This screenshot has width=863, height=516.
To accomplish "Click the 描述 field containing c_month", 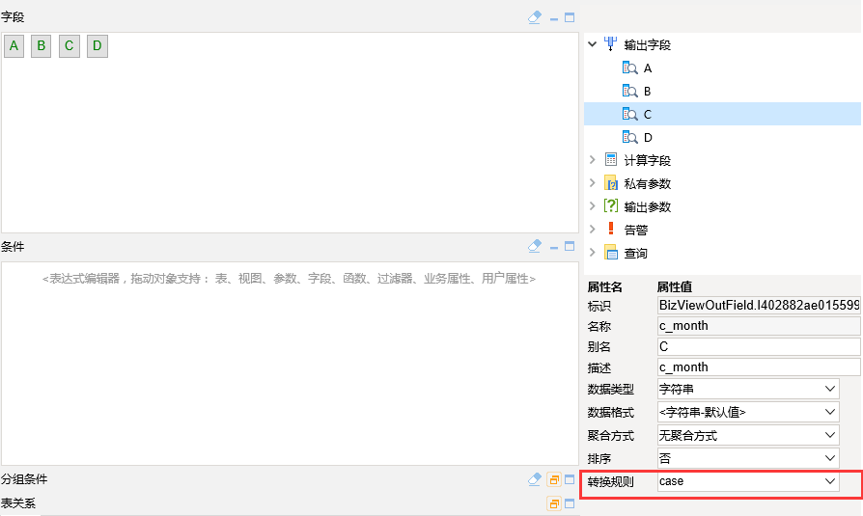I will coord(759,367).
